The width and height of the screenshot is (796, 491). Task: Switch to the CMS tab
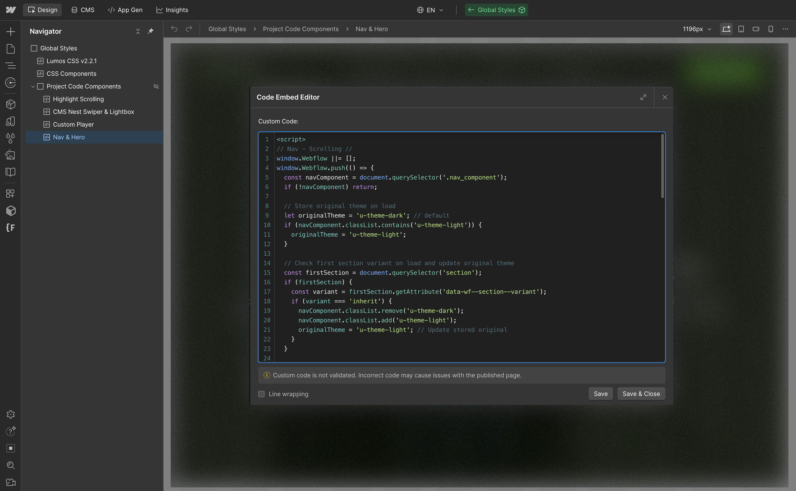[x=83, y=10]
